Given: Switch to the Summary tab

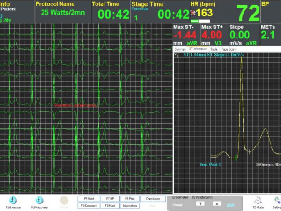Looking at the screenshot, I should coord(180,49).
